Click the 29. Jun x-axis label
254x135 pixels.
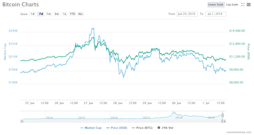coord(147,103)
